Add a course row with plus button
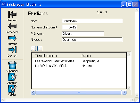140x103 pixels. (x=33, y=48)
